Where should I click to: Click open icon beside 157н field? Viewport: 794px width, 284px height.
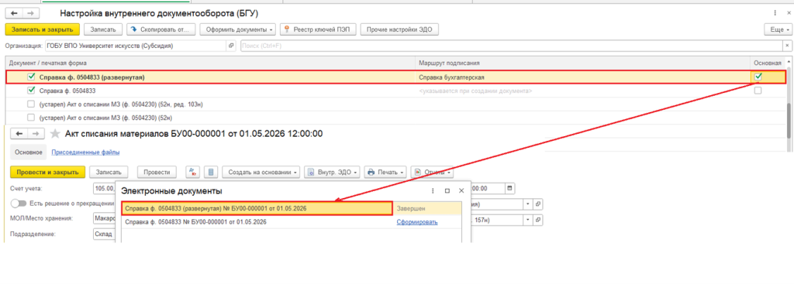point(538,221)
